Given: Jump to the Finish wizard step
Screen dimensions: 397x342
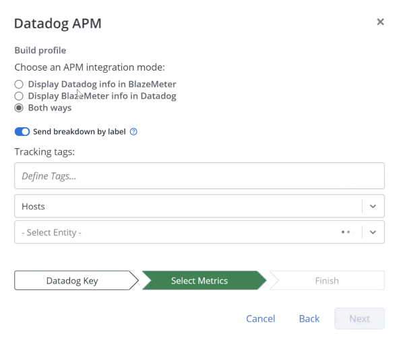Looking at the screenshot, I should click(x=327, y=281).
